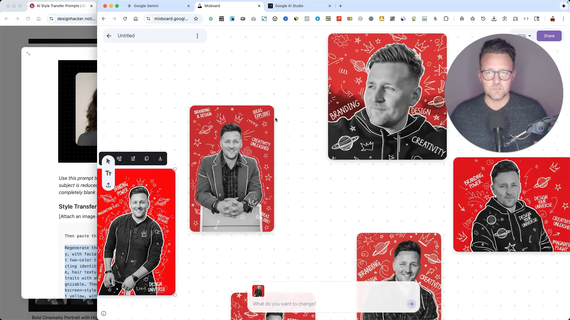Select the seated blazer portrait image
The image size is (570, 320).
tap(232, 168)
